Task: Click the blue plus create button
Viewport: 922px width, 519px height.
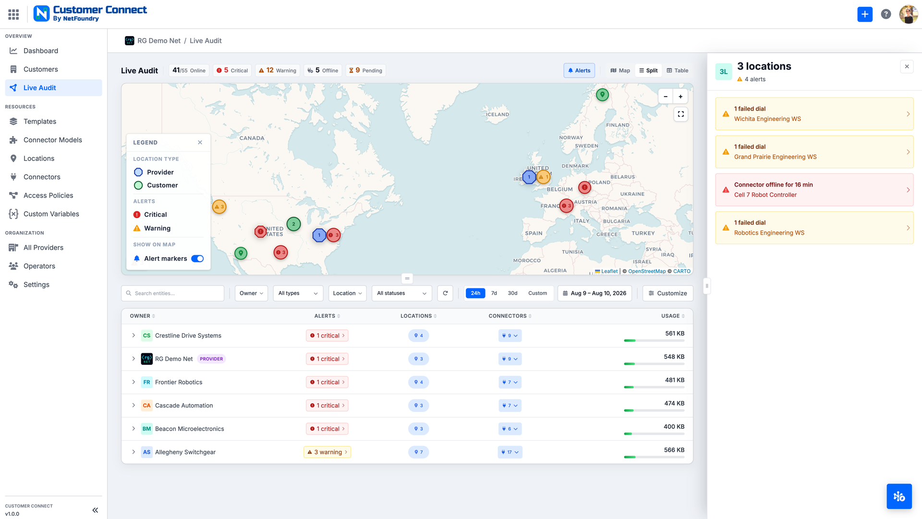Action: (x=865, y=14)
